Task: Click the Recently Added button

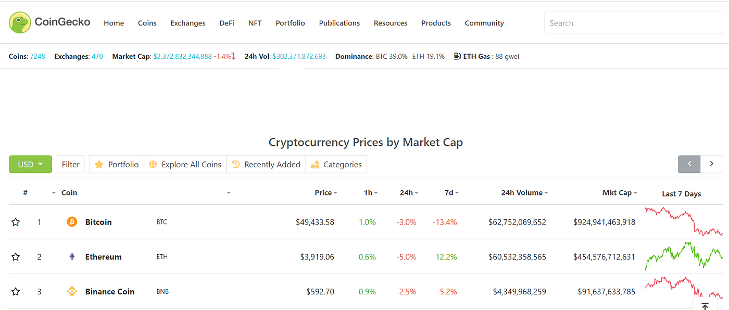Action: [x=266, y=164]
